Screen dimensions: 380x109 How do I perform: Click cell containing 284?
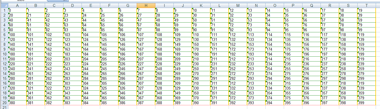(x=91, y=78)
